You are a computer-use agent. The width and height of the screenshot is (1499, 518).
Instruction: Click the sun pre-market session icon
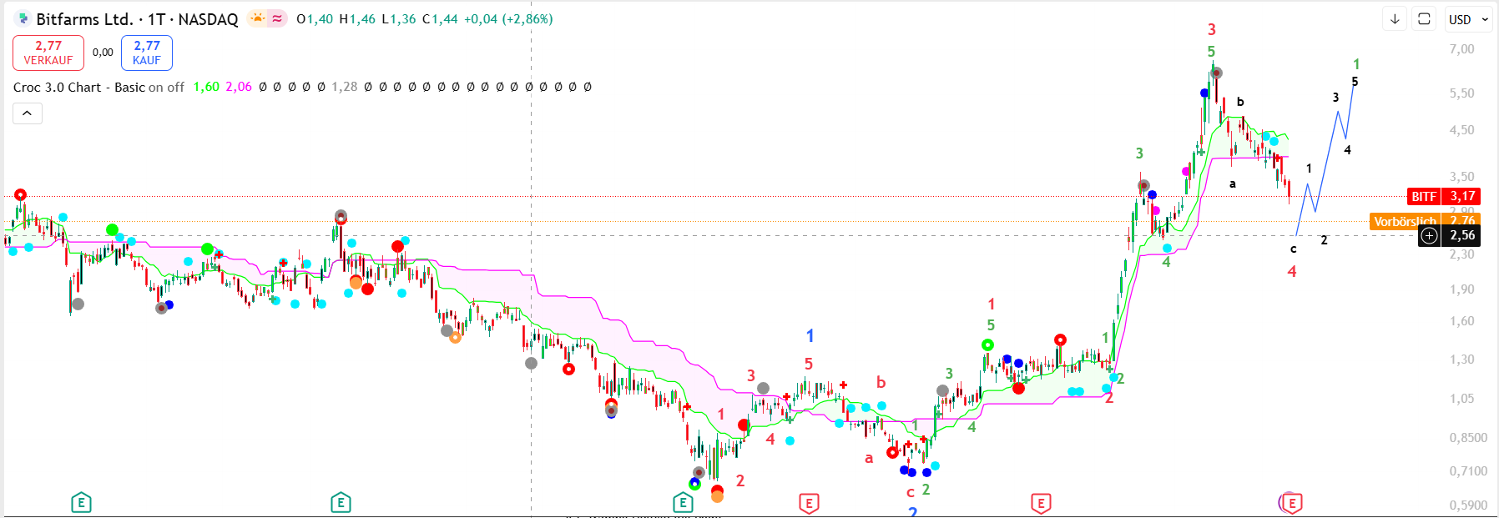point(259,18)
